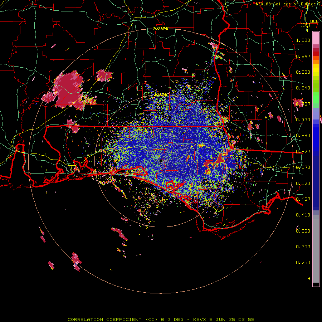322x322 pixels.
Task: Click the 1.000 scale value
Action: (x=303, y=40)
